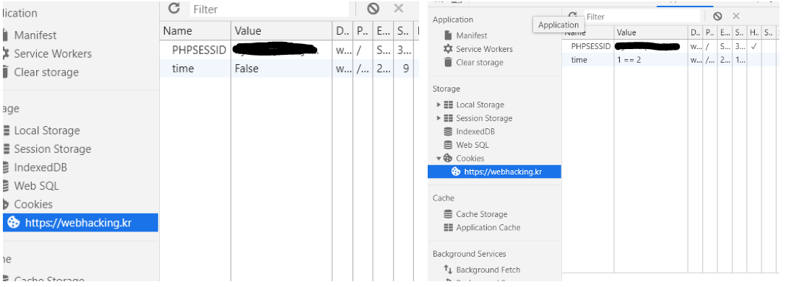
Task: Select the Background Fetch label
Action: [488, 270]
